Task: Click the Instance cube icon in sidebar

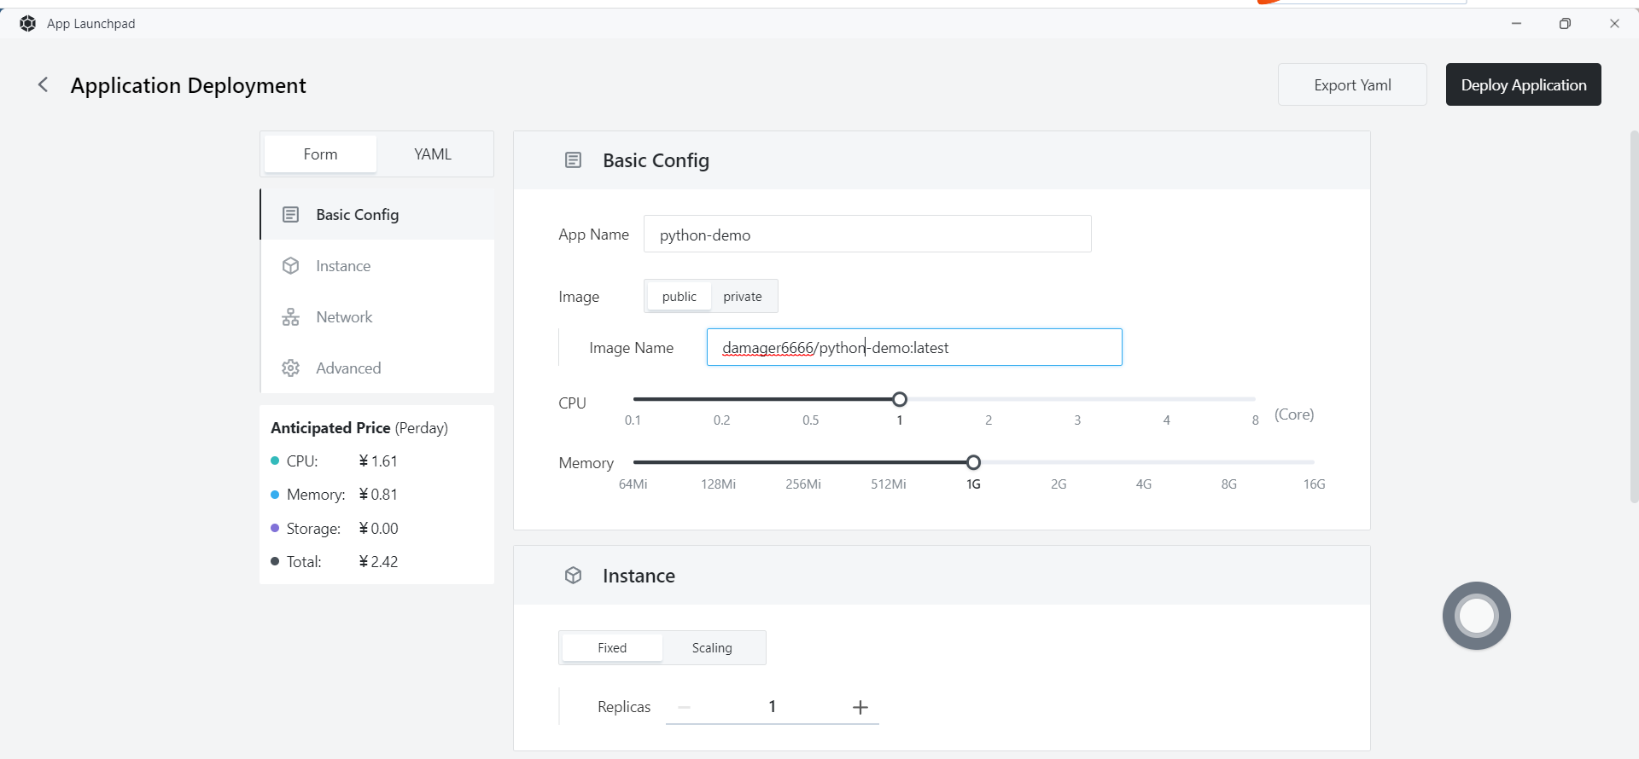Action: click(291, 266)
